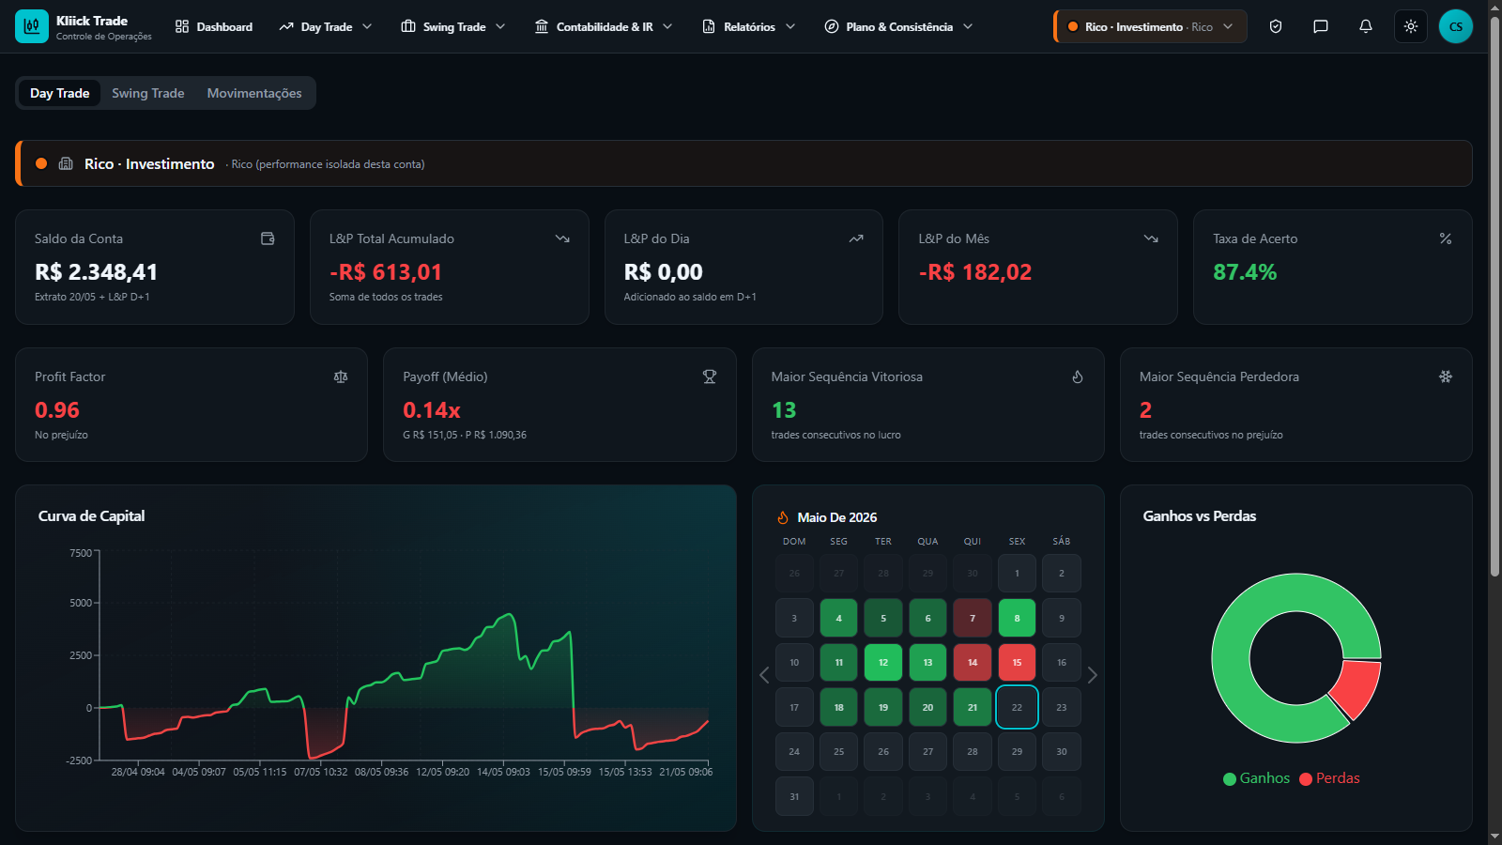
Task: Click flame icon beside Maio De 2026
Action: [x=783, y=517]
